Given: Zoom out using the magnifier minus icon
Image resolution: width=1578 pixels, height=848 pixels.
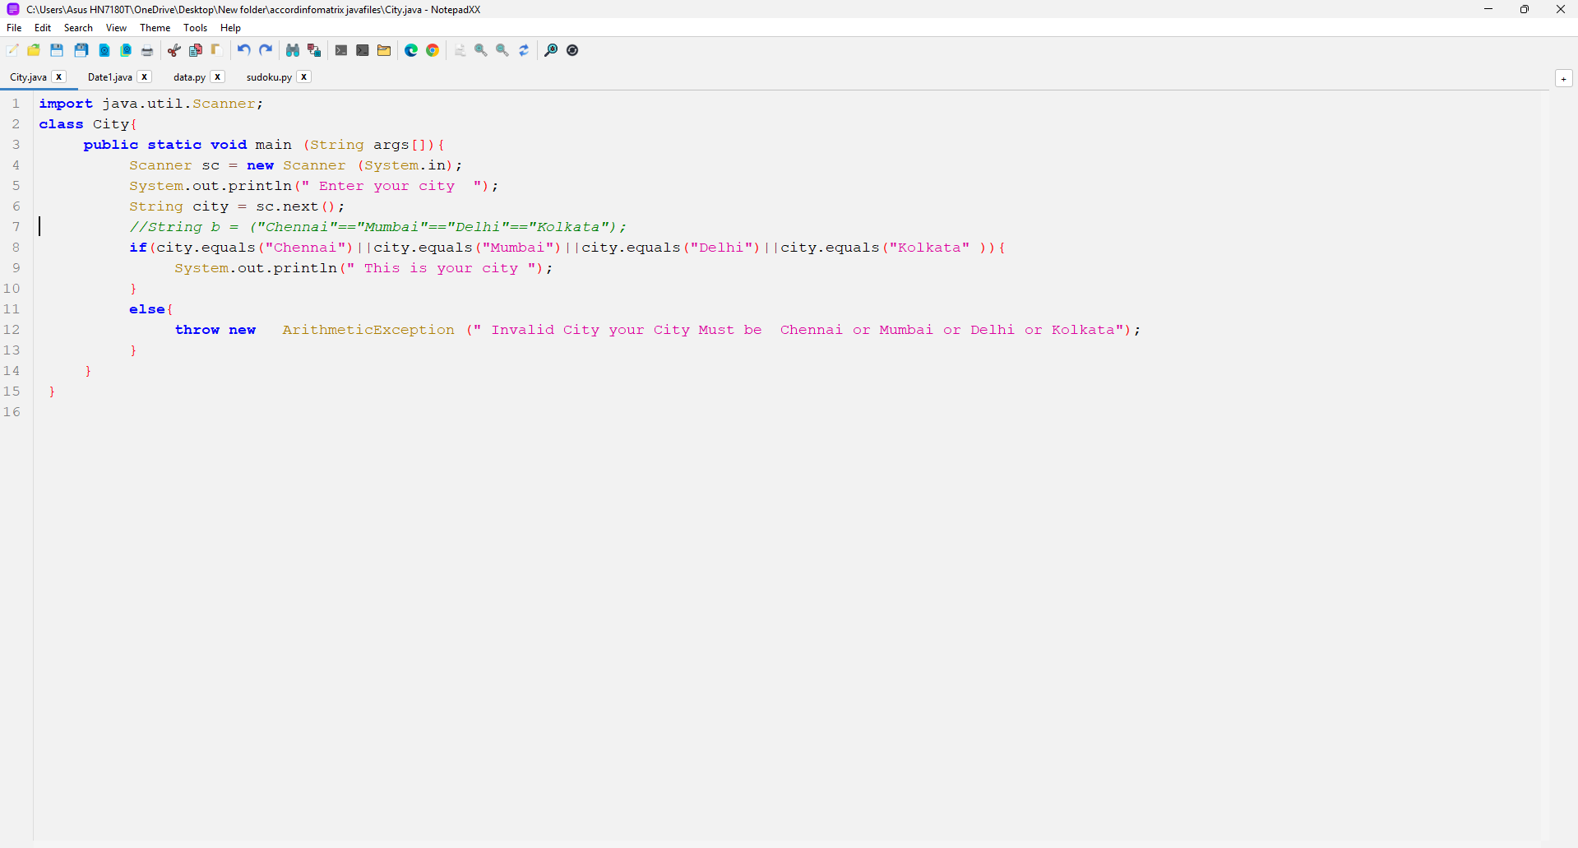Looking at the screenshot, I should click(x=502, y=50).
